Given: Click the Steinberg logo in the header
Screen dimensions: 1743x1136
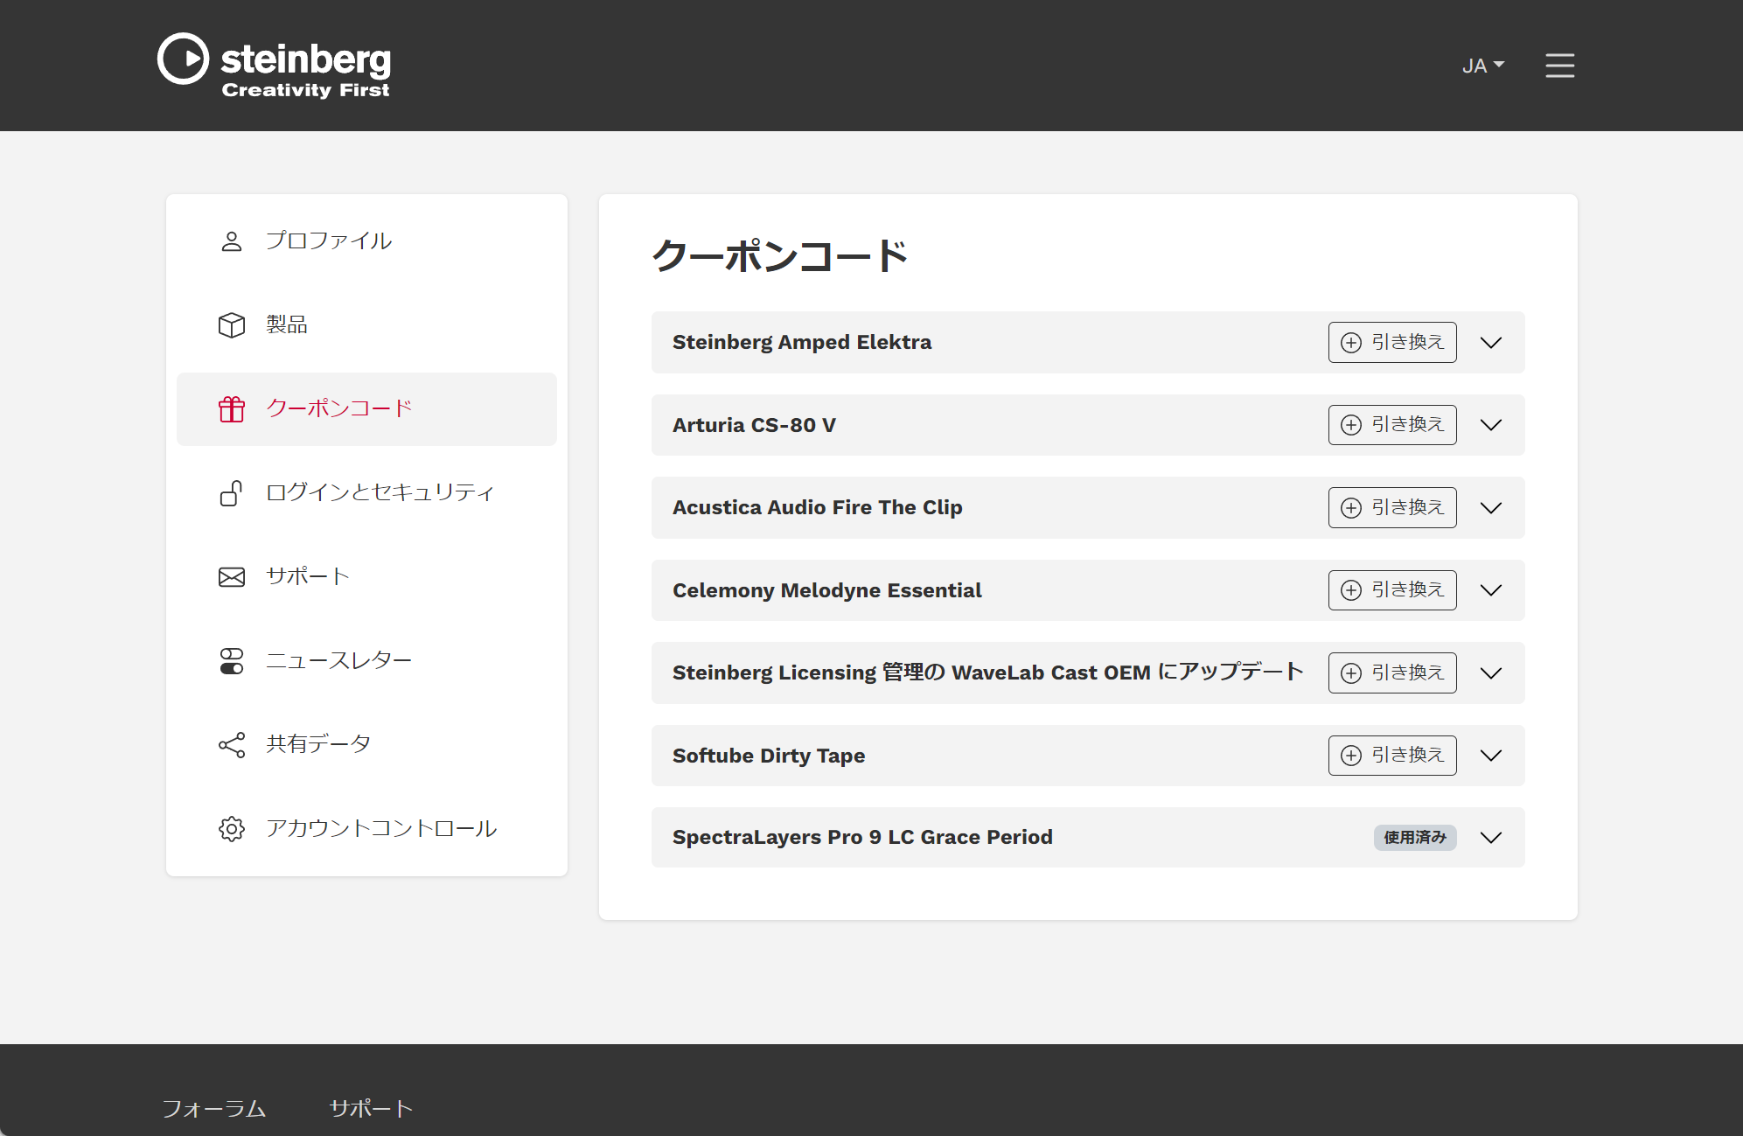Looking at the screenshot, I should point(274,66).
